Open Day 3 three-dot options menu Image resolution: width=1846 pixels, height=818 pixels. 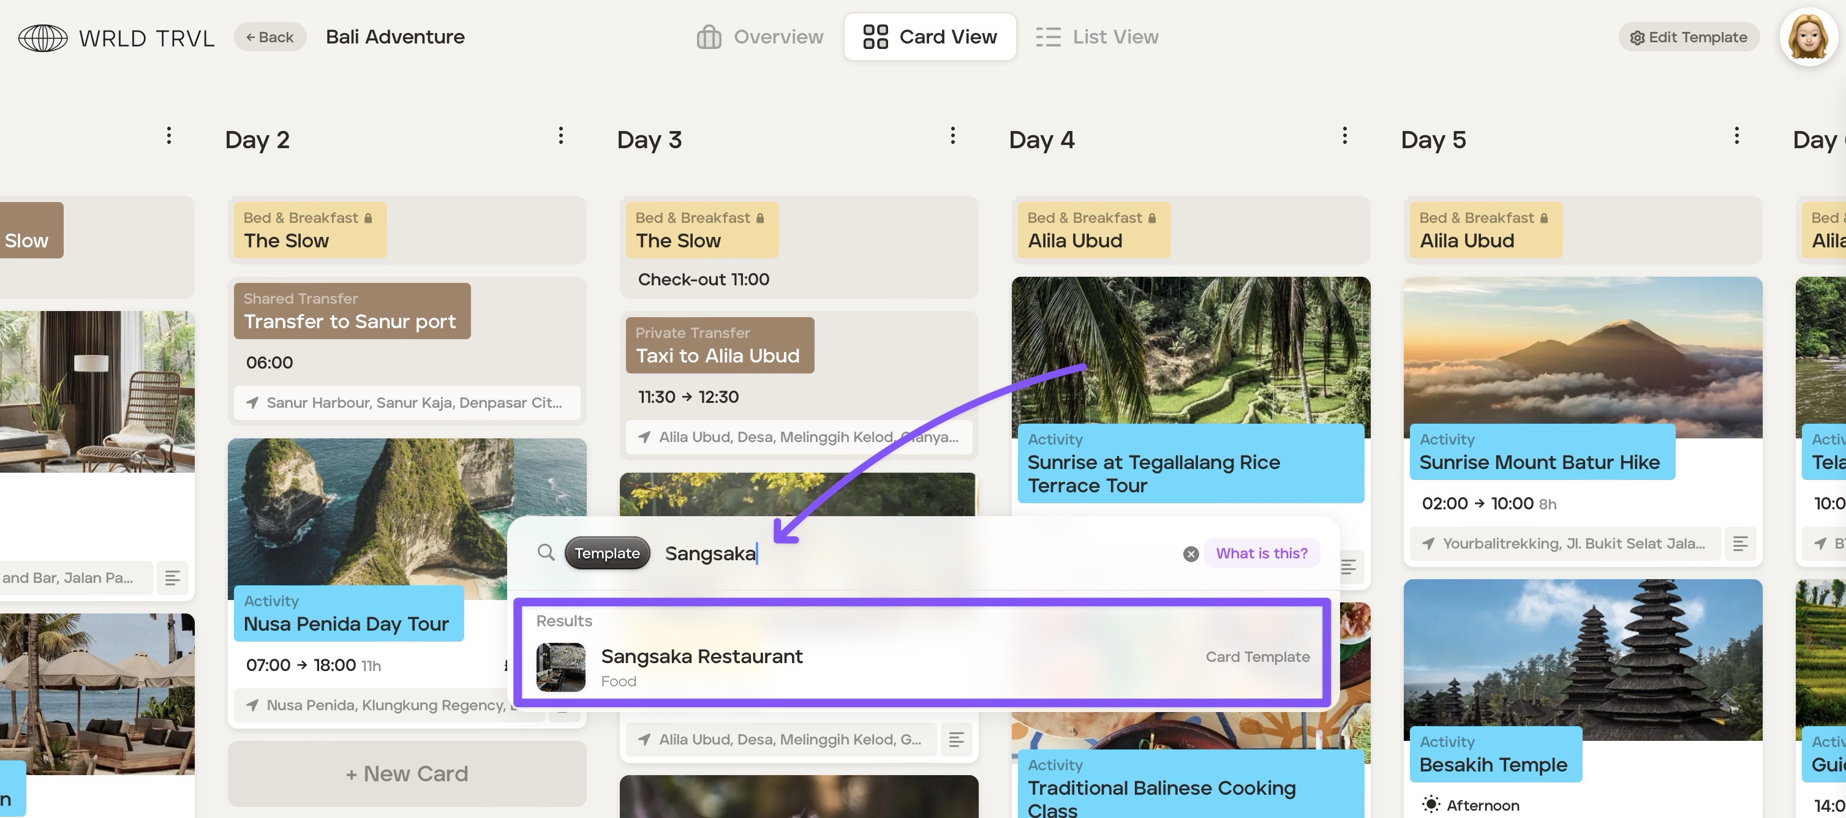click(x=952, y=135)
